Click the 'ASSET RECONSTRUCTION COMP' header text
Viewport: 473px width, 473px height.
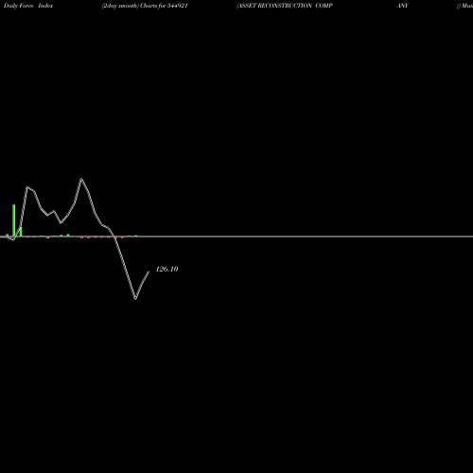285,6
